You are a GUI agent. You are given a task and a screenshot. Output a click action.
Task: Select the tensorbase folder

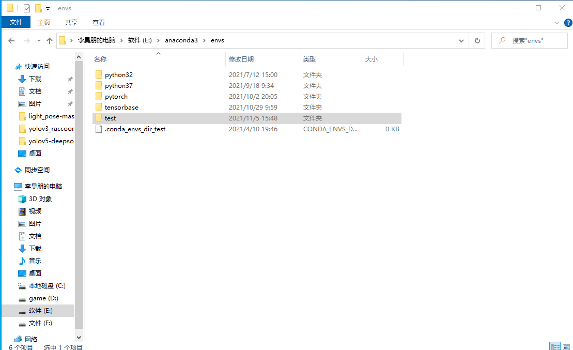tap(121, 108)
